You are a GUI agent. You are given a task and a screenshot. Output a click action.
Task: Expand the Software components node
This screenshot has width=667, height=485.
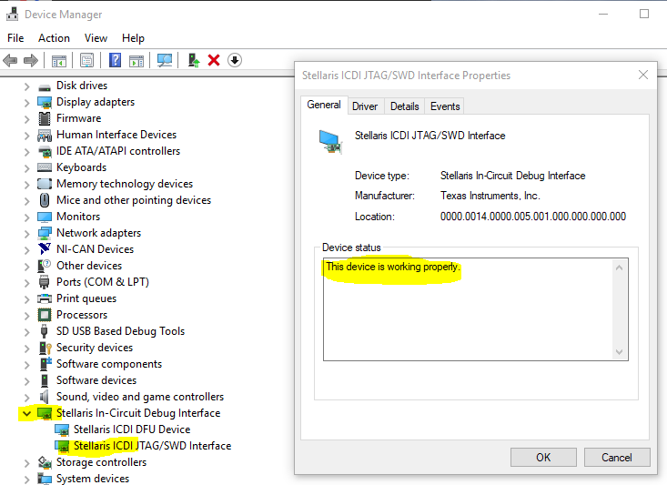26,365
